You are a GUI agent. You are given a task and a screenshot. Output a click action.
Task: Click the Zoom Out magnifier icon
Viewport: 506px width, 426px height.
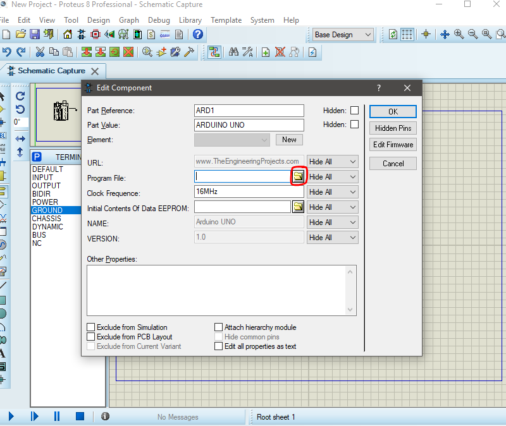tap(473, 34)
